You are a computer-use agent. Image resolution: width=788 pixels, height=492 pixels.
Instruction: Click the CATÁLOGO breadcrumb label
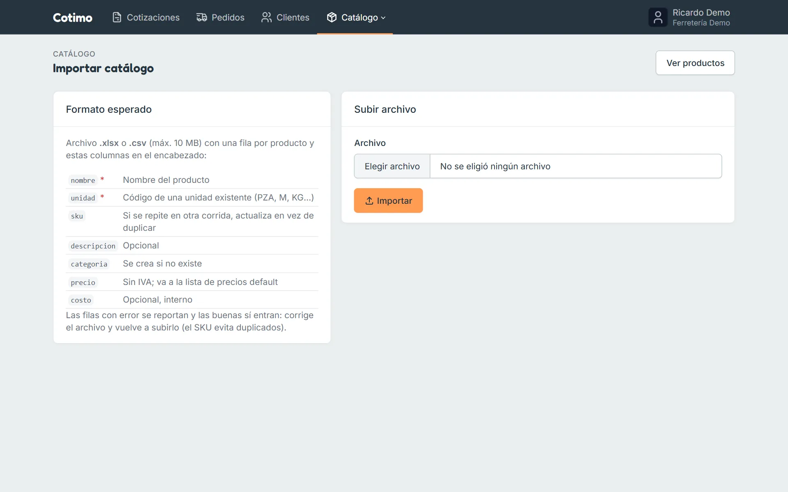point(74,54)
